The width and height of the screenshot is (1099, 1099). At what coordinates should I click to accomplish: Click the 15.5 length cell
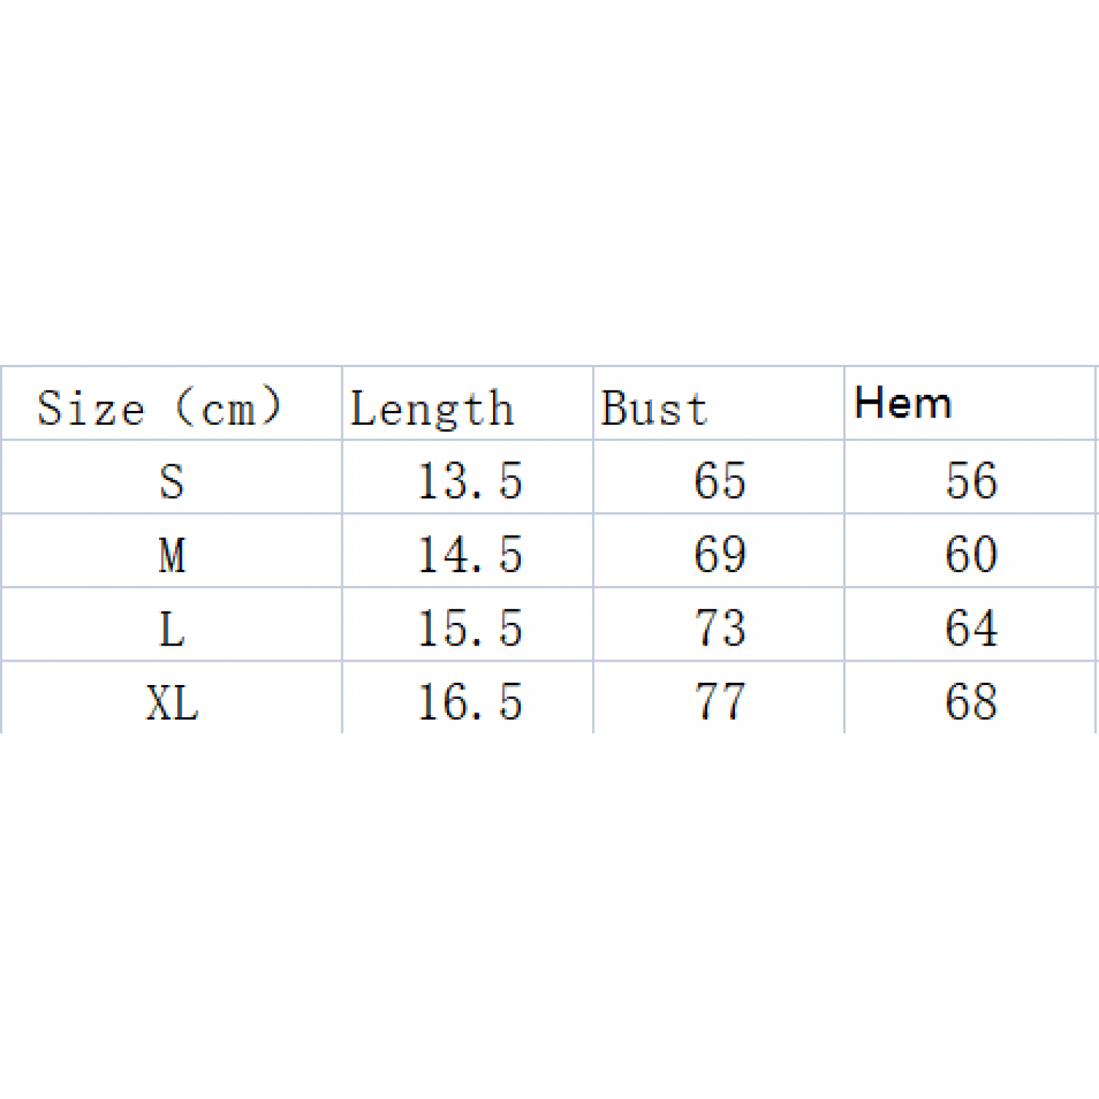(470, 629)
